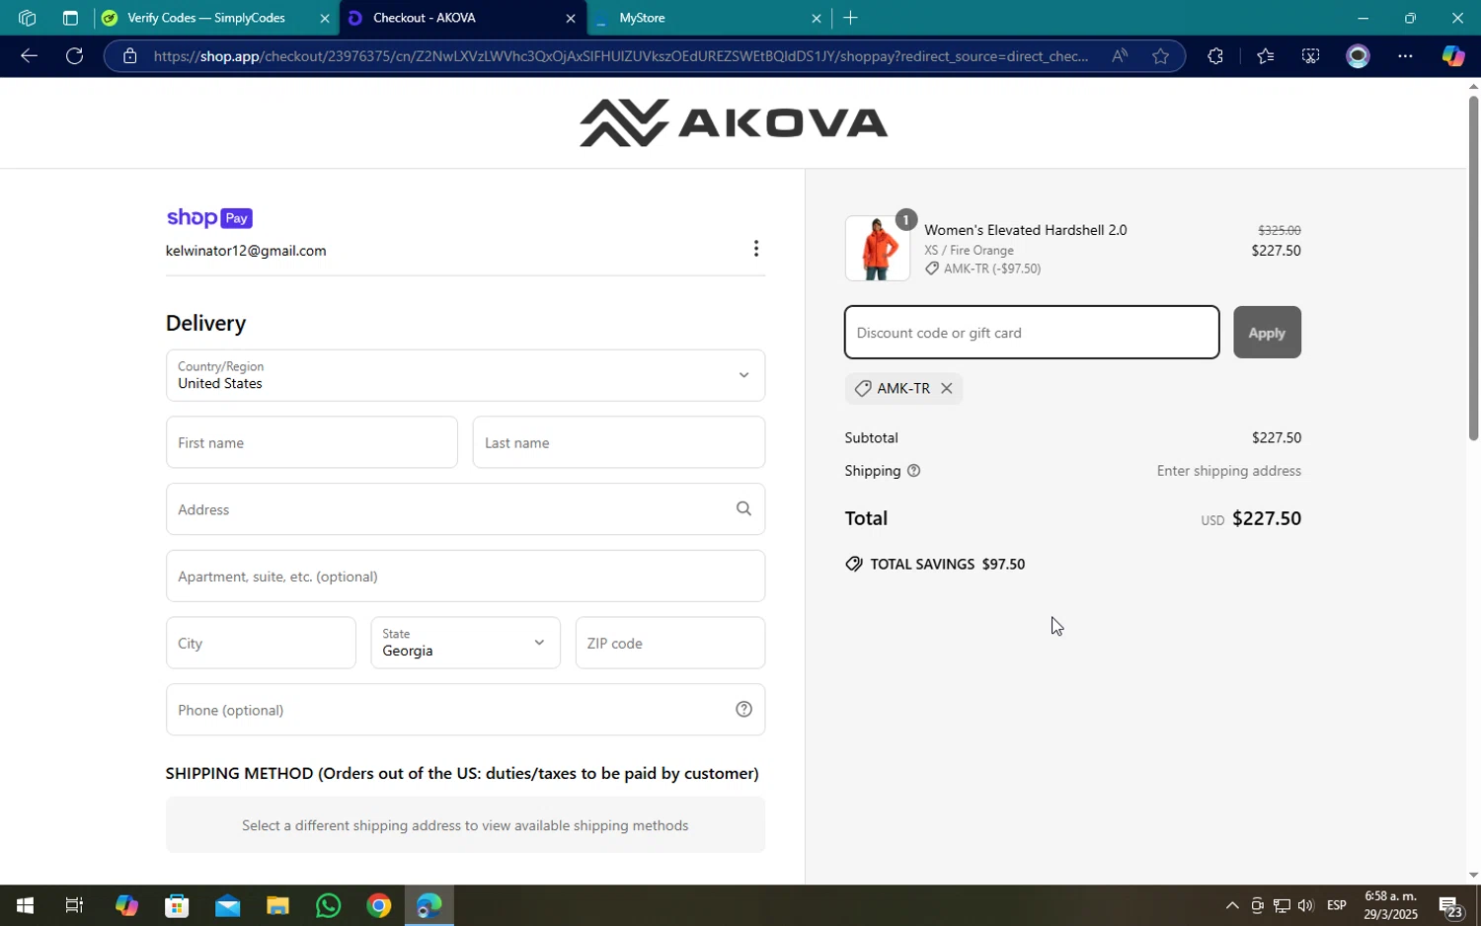
Task: Open Task View on taskbar
Action: click(74, 905)
